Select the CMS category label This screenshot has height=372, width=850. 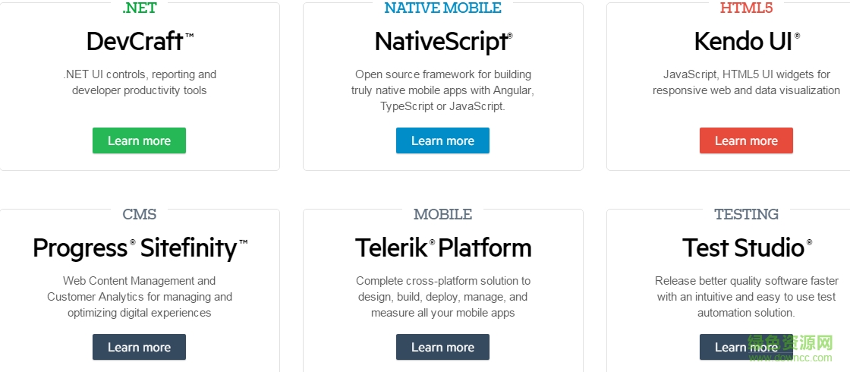pyautogui.click(x=139, y=214)
